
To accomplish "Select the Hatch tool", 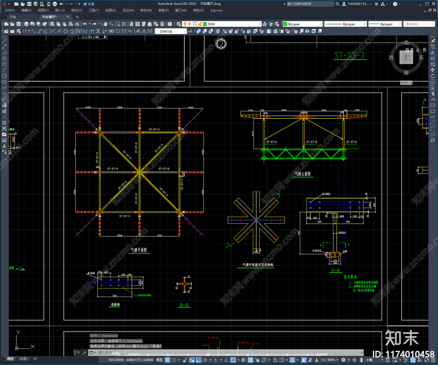I will click(4, 123).
